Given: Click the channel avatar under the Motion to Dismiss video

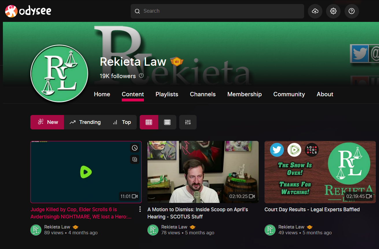Looking at the screenshot, I should (x=153, y=230).
